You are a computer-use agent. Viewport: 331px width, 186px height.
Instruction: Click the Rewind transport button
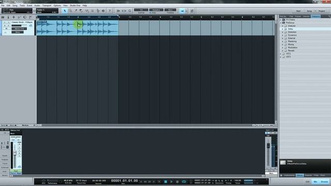pos(145,181)
